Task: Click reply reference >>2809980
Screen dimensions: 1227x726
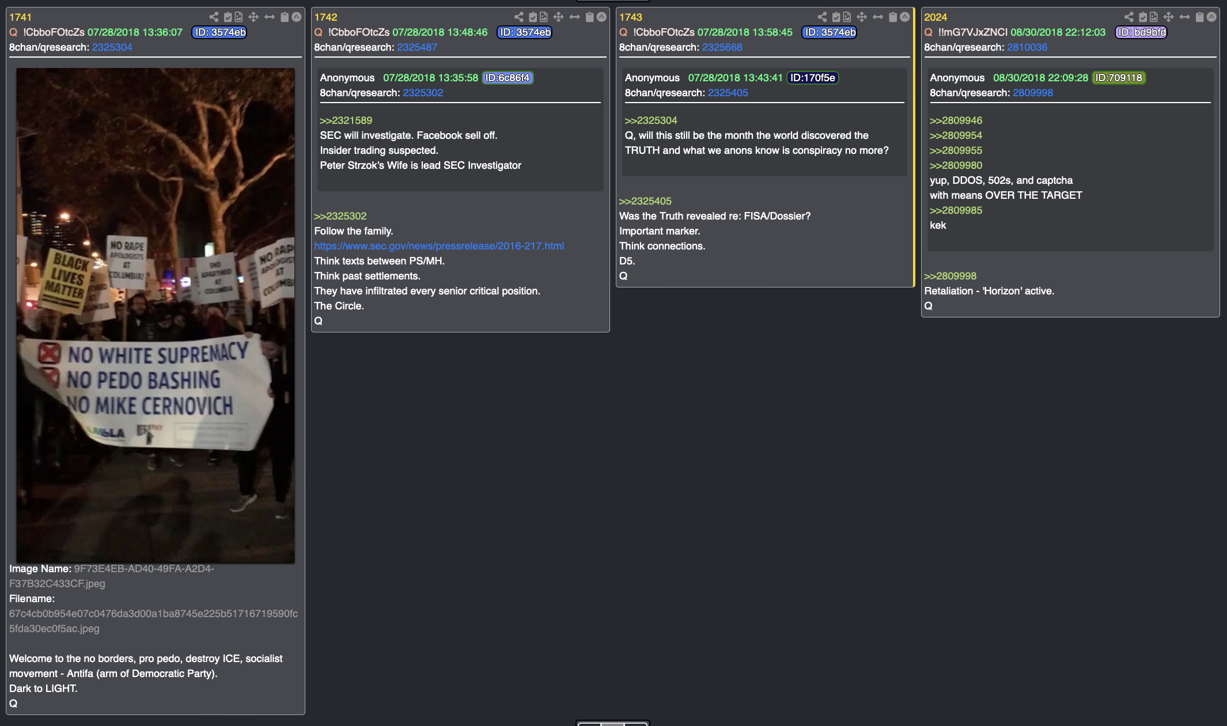Action: click(956, 165)
